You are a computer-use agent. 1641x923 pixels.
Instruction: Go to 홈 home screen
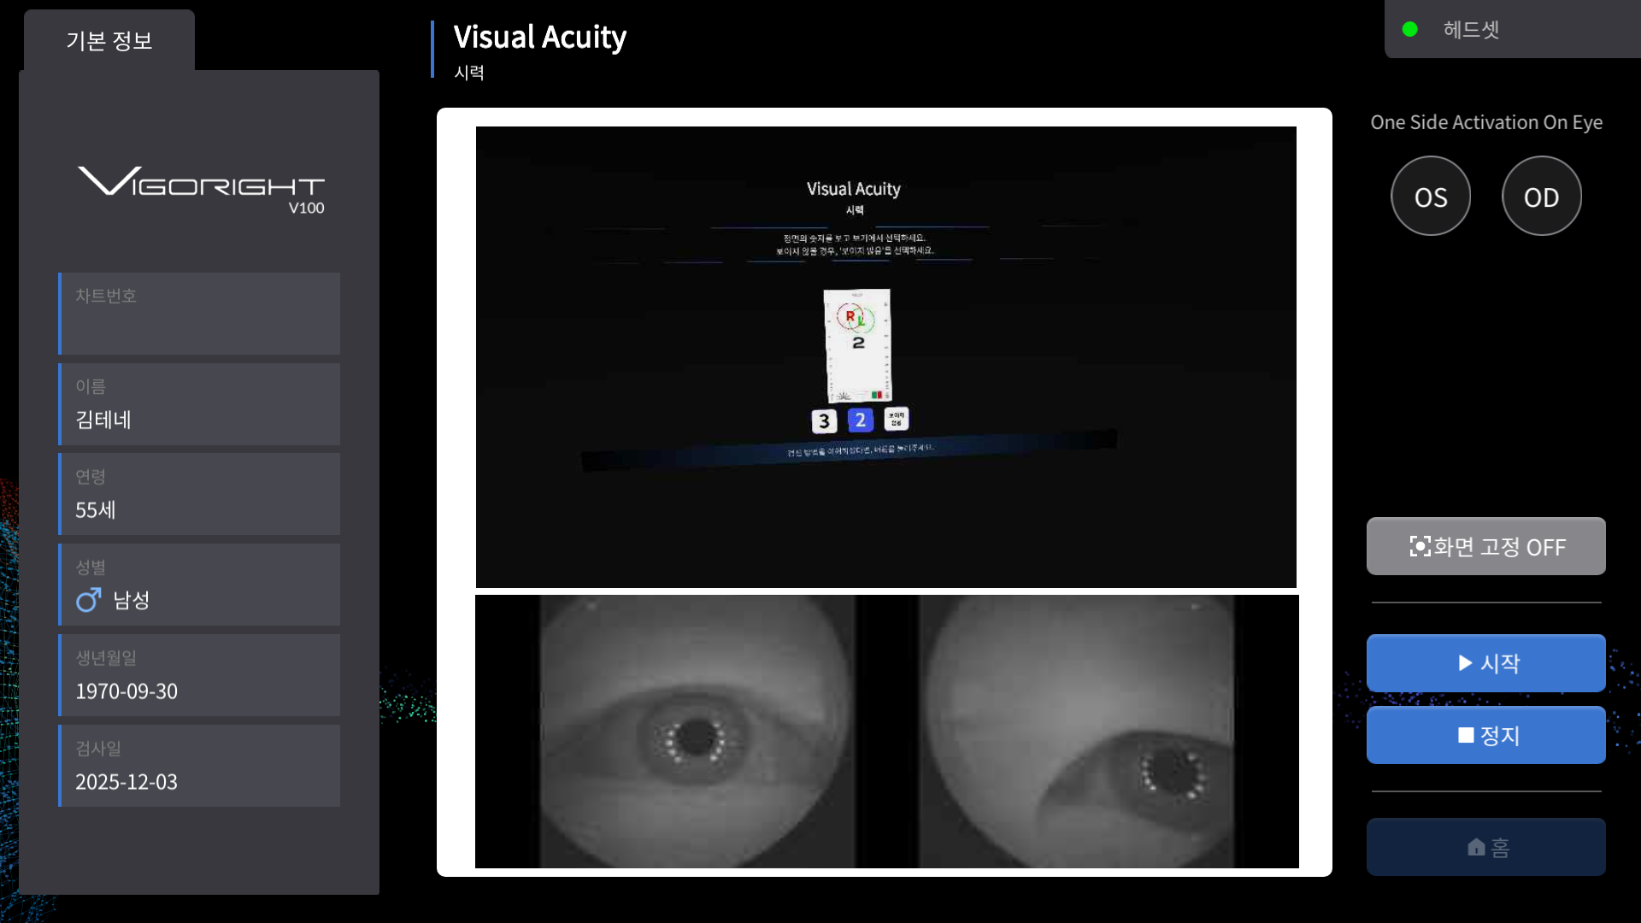tap(1485, 847)
